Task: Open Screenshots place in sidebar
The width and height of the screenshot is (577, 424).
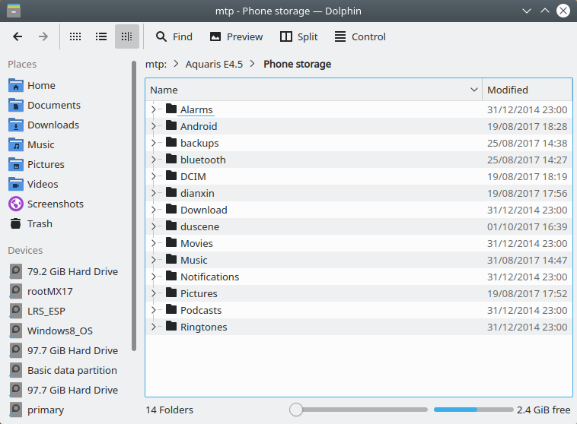Action: [x=55, y=204]
